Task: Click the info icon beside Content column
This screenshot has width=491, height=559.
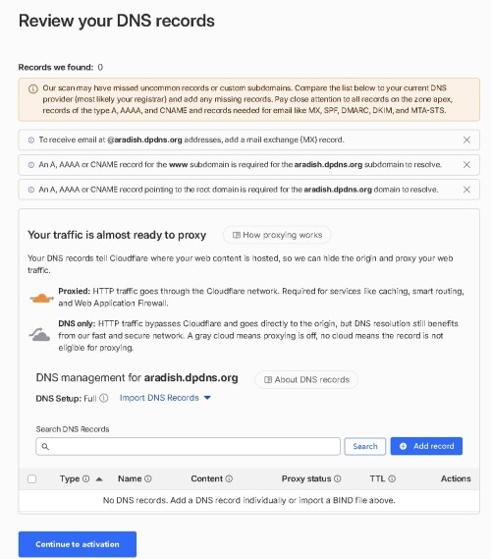Action: pyautogui.click(x=229, y=478)
